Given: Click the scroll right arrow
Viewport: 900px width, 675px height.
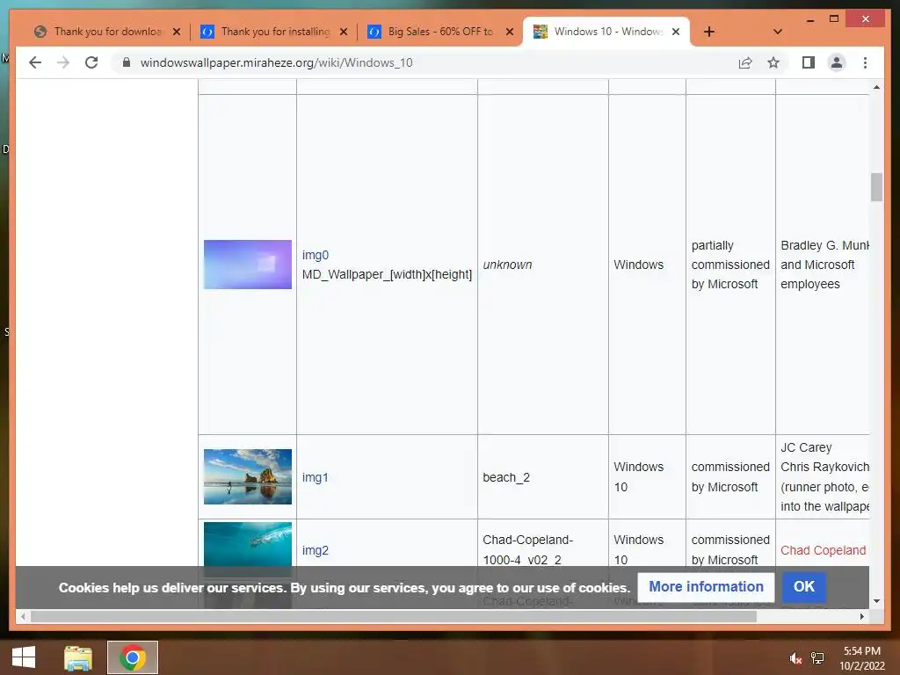Looking at the screenshot, I should (x=861, y=616).
